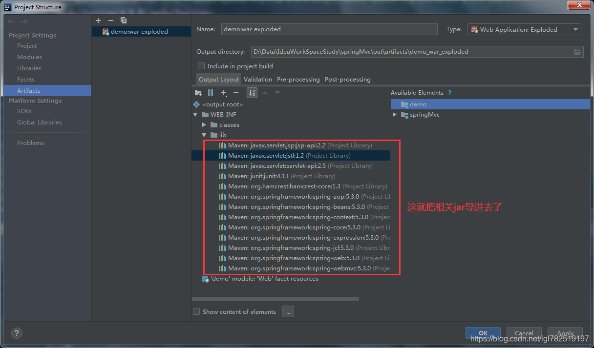Add copy of element with plus dropdown
The width and height of the screenshot is (594, 348).
coord(224,93)
